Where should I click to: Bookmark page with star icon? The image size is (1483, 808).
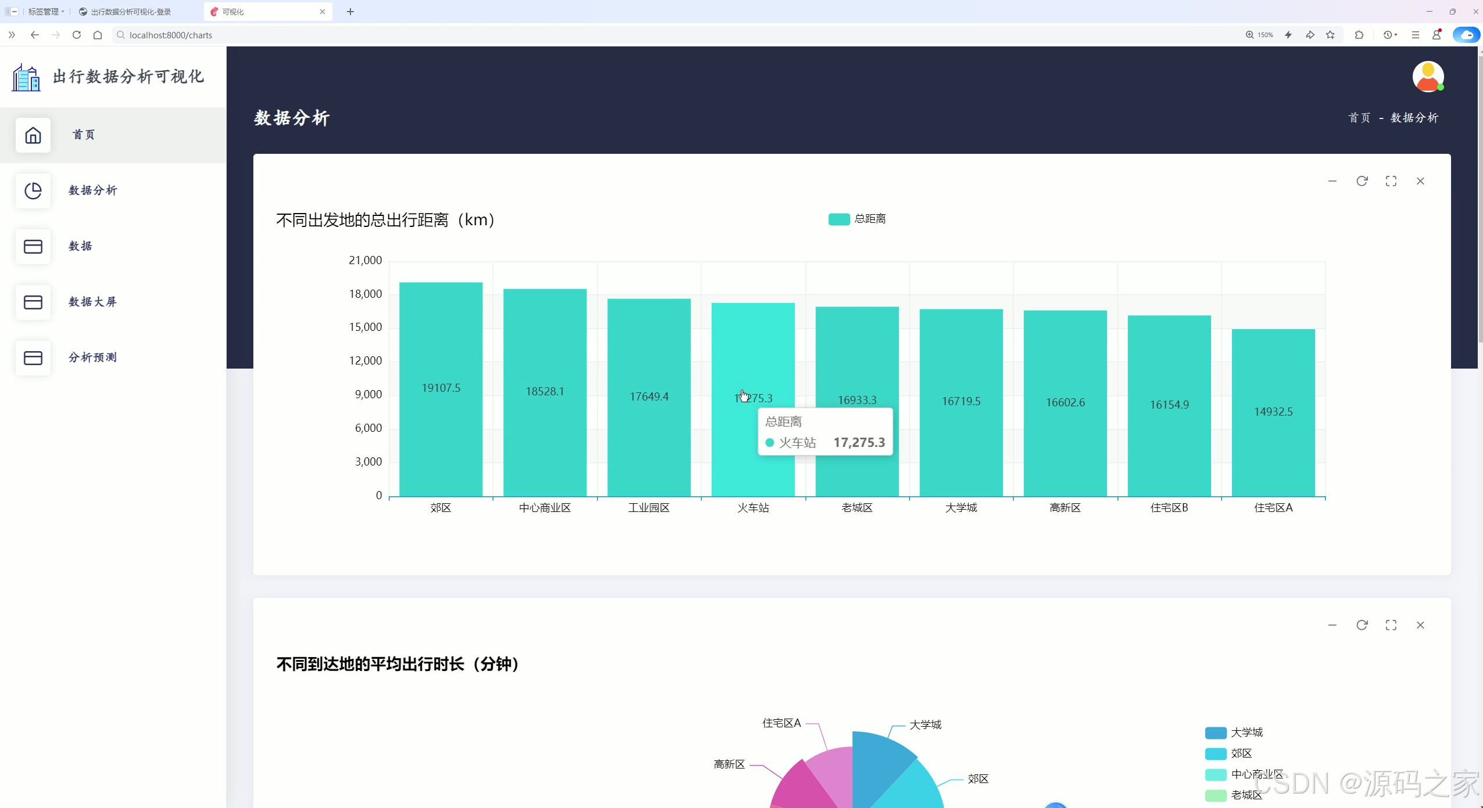(x=1330, y=35)
